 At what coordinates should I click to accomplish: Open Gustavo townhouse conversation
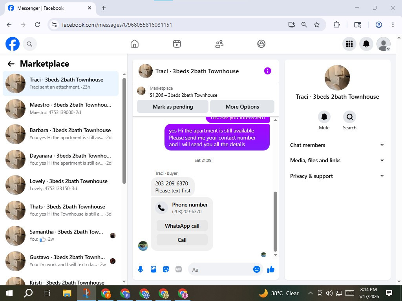point(60,261)
